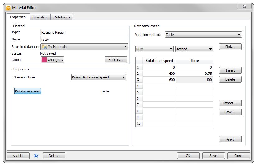Select row header 2 in the table
This screenshot has height=166, width=257.
[139, 74]
